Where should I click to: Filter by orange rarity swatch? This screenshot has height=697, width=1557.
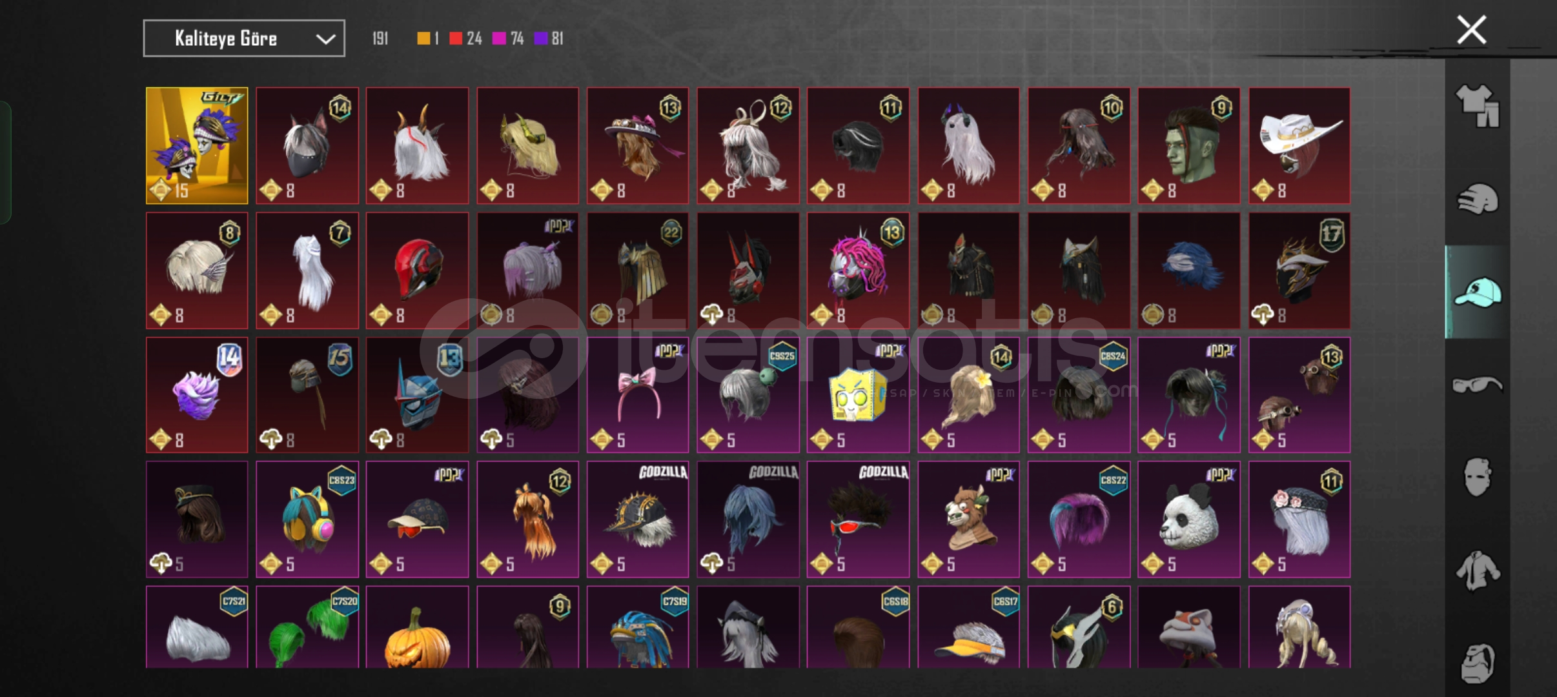coord(428,39)
